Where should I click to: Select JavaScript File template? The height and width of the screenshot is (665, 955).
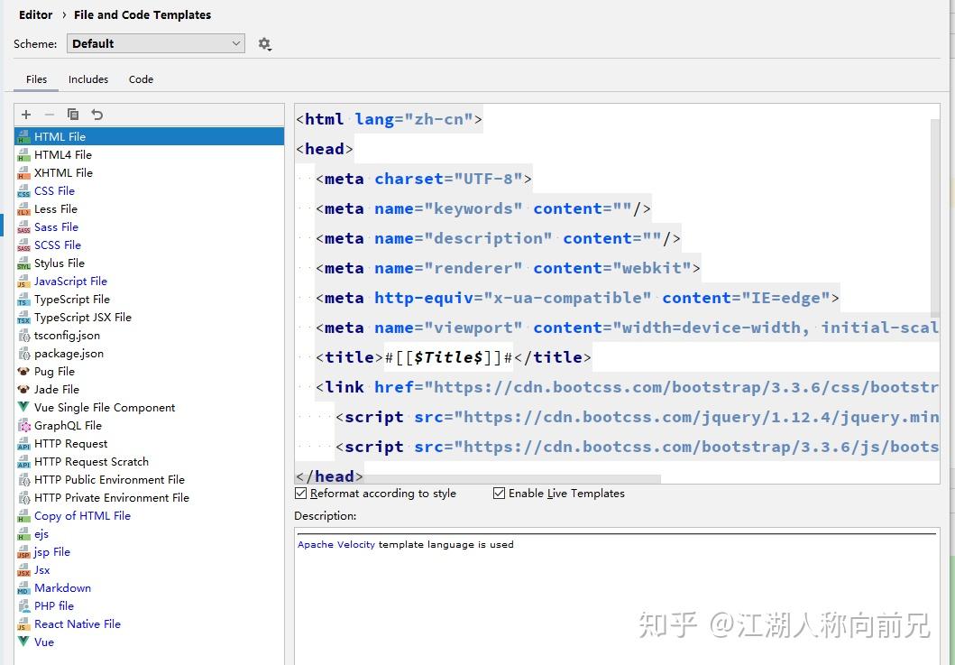(70, 282)
